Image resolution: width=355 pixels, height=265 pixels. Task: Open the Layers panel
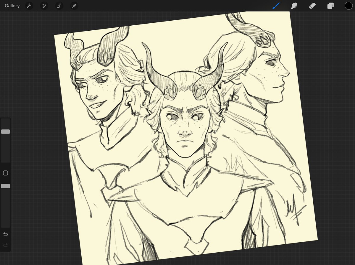(331, 6)
